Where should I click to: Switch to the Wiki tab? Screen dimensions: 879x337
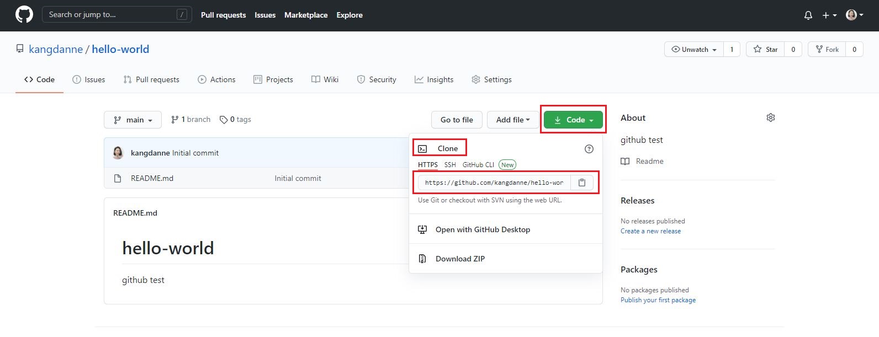pyautogui.click(x=325, y=79)
